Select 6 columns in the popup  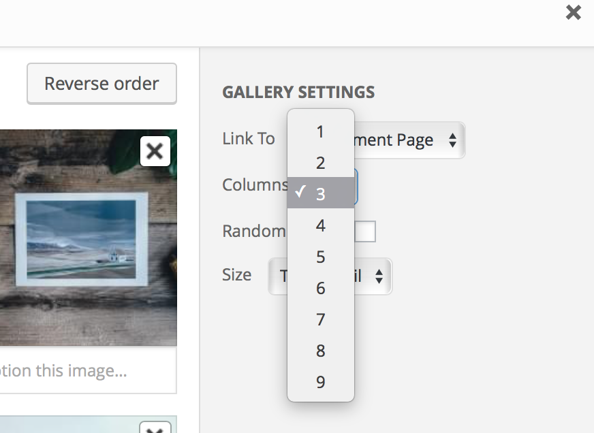tap(321, 289)
